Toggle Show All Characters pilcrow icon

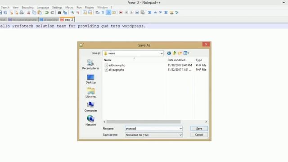coord(103,13)
